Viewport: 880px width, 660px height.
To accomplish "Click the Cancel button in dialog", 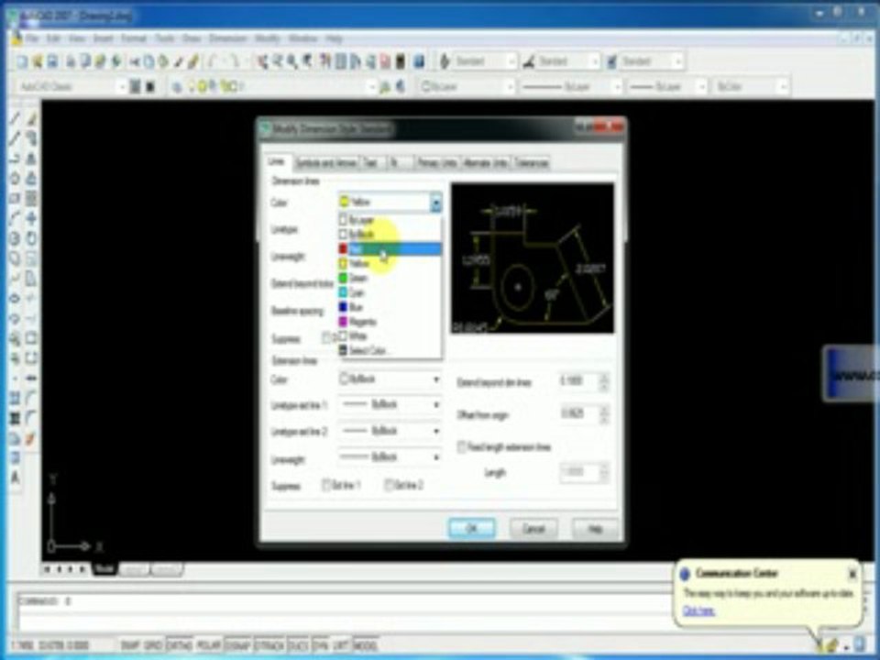I will pos(533,529).
